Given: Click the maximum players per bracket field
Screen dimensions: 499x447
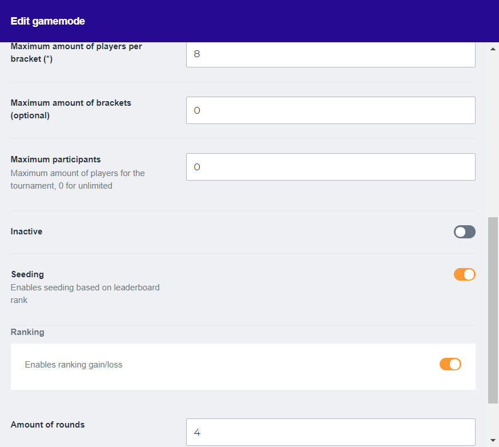Looking at the screenshot, I should tap(330, 54).
